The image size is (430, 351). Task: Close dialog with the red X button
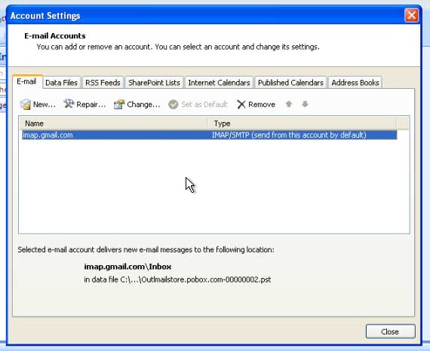pos(411,15)
